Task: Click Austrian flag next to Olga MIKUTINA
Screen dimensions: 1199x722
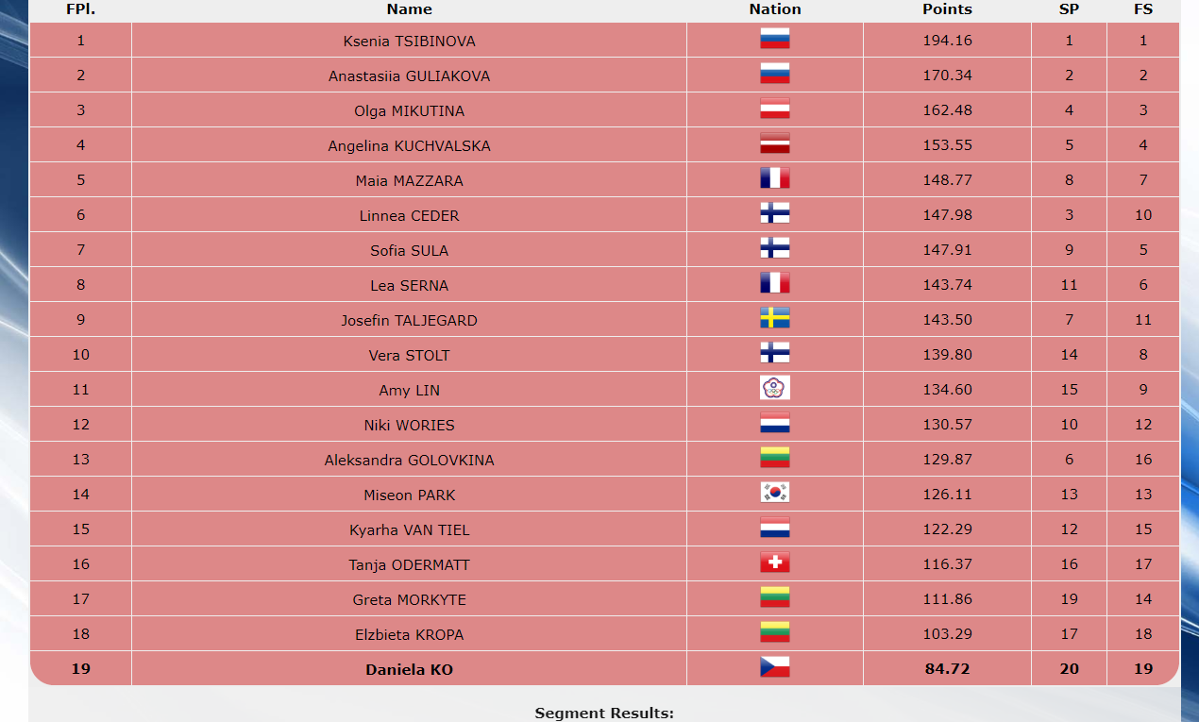Action: click(x=775, y=109)
